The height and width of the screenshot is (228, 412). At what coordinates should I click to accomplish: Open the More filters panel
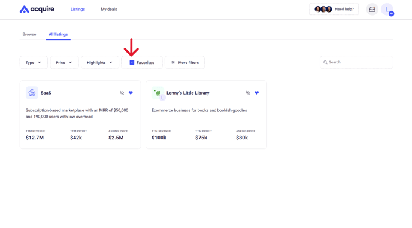point(184,62)
